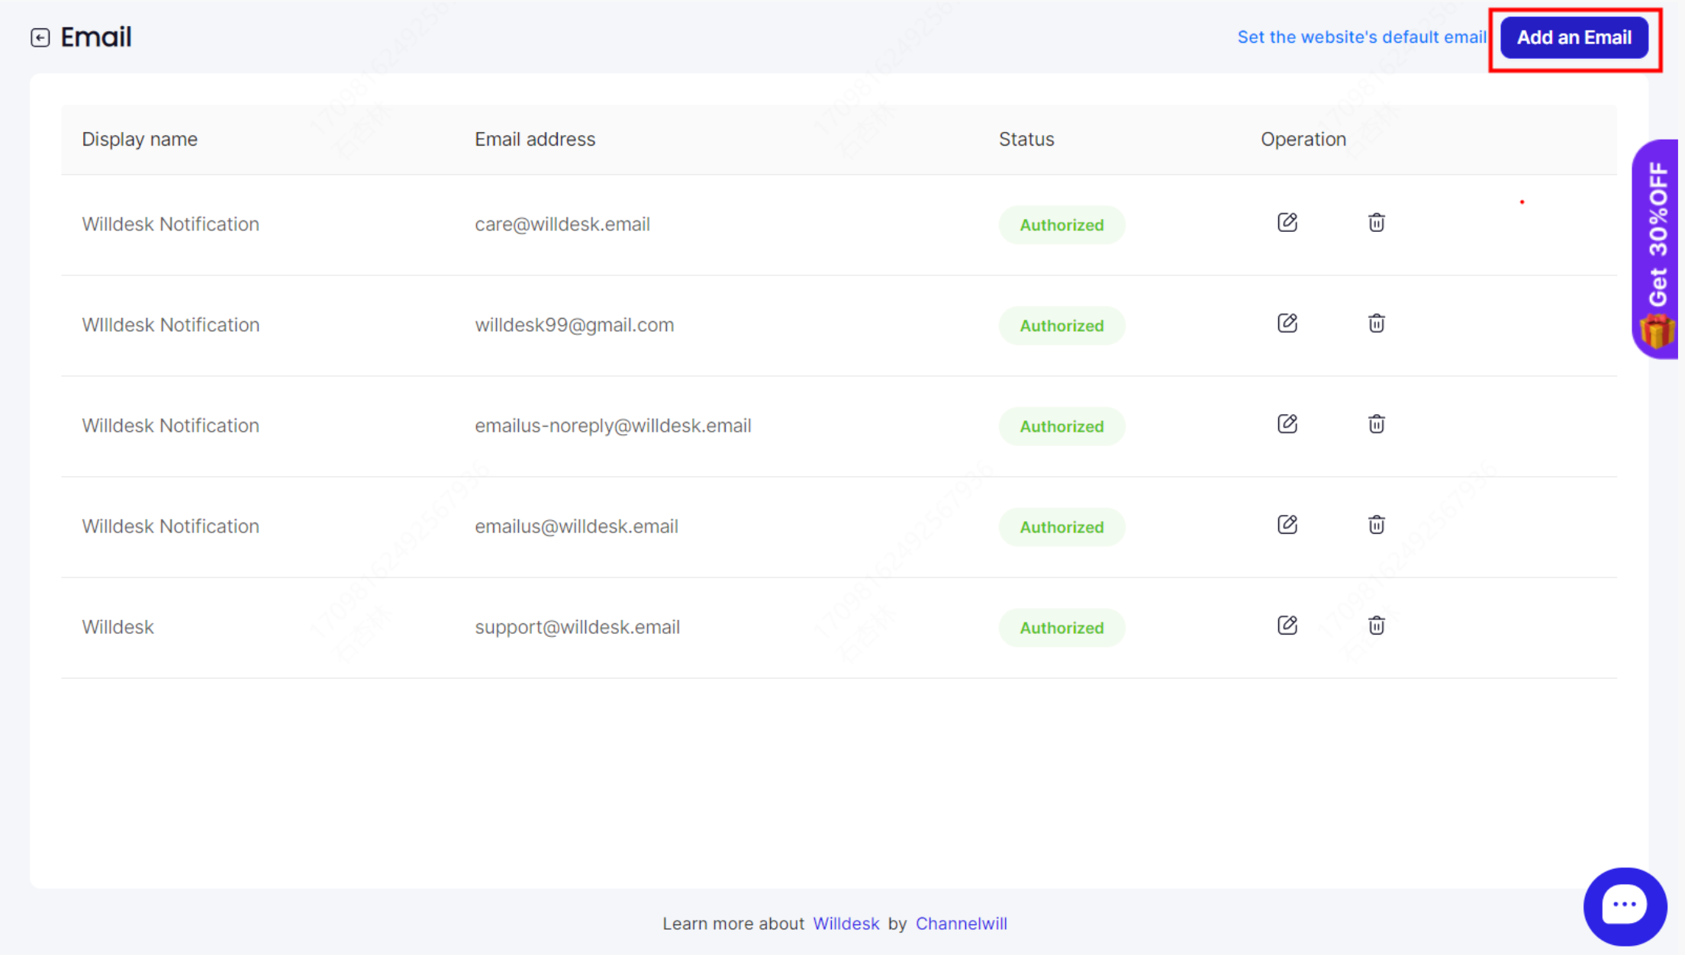Click the Authorized badge for support@willdesk.email
The image size is (1685, 955).
pyautogui.click(x=1062, y=628)
